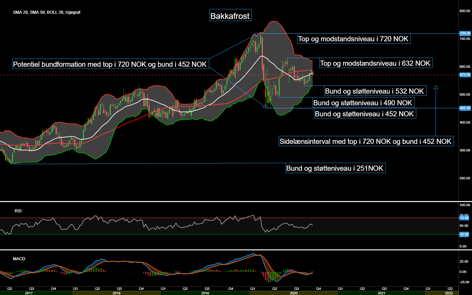Click the 2017 year label on the time axis
The width and height of the screenshot is (472, 295).
(x=29, y=293)
